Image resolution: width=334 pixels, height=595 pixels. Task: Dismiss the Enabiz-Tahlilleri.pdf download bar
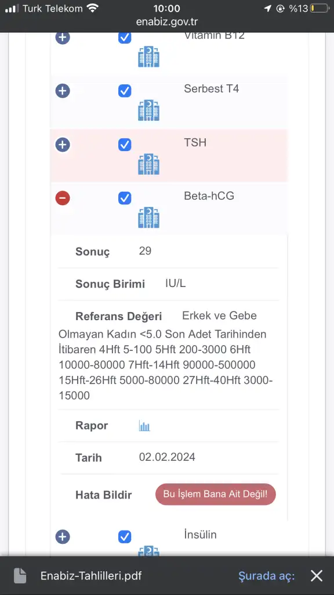click(x=317, y=576)
